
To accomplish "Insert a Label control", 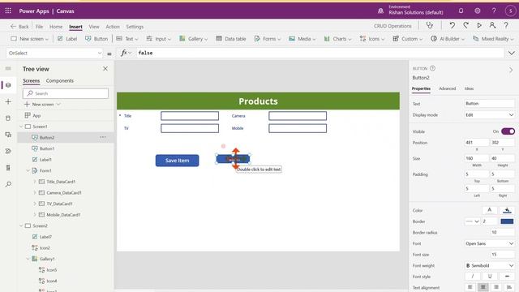I will (67, 39).
